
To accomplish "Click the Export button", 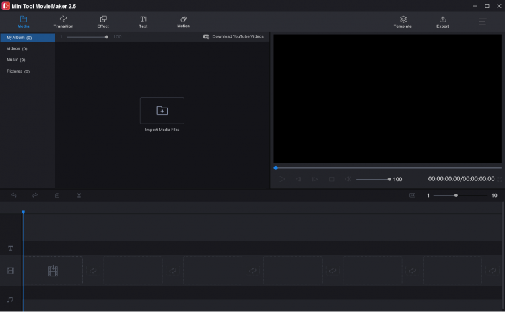I will 442,22.
